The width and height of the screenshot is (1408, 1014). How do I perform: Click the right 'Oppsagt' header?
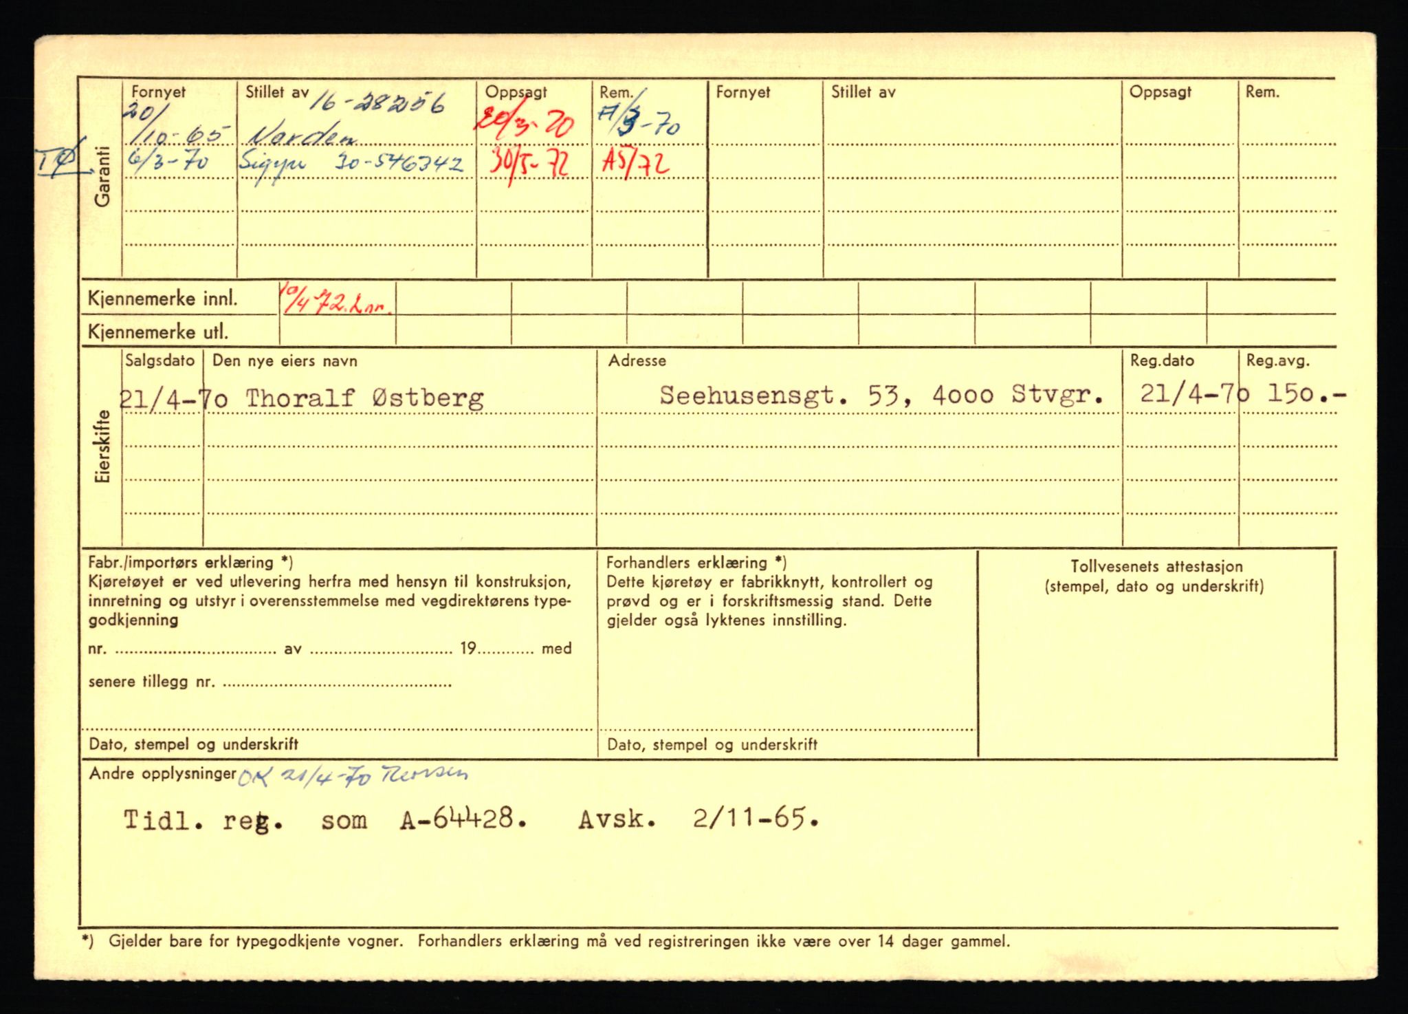coord(1160,92)
